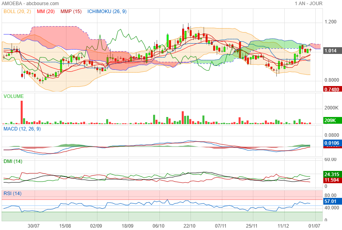Screen dimensions: 342x230
Task: Click the 2000K volume axis label
Action: tap(331, 108)
